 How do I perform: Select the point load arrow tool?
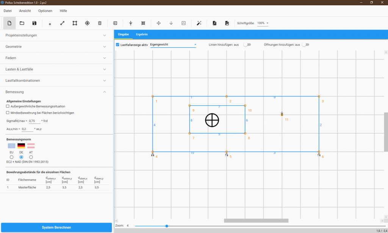pyautogui.click(x=131, y=23)
